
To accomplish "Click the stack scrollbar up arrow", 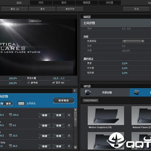I will [x=75, y=110].
